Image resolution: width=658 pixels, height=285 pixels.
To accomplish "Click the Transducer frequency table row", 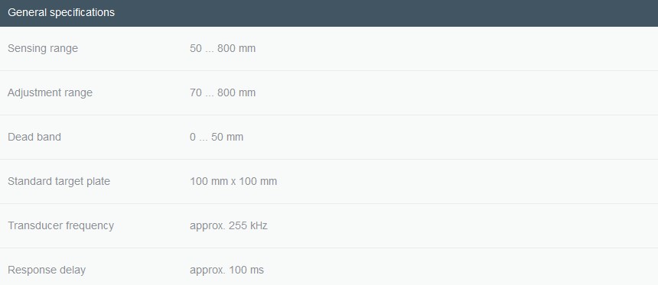I will click(x=329, y=226).
